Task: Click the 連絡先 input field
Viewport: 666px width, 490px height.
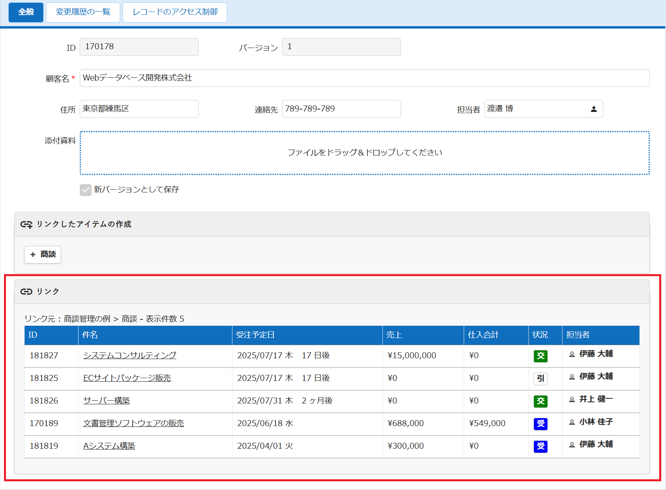Action: tap(341, 109)
